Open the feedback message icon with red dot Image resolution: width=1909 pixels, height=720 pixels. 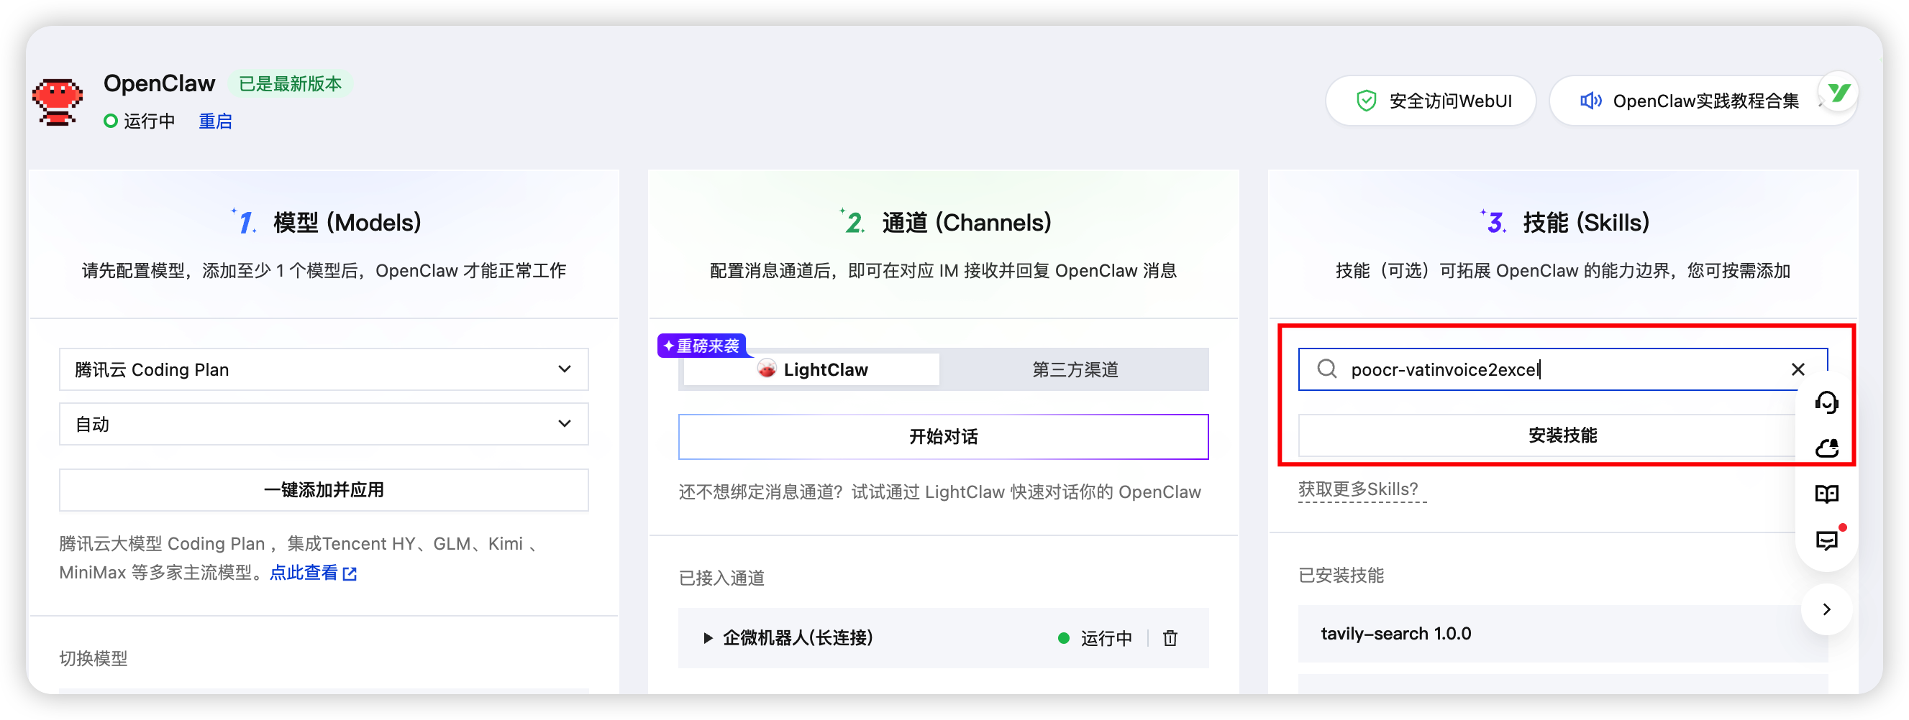pyautogui.click(x=1828, y=540)
